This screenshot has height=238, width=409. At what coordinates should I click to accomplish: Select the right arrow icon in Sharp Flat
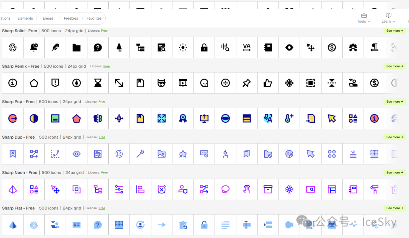coord(162,225)
